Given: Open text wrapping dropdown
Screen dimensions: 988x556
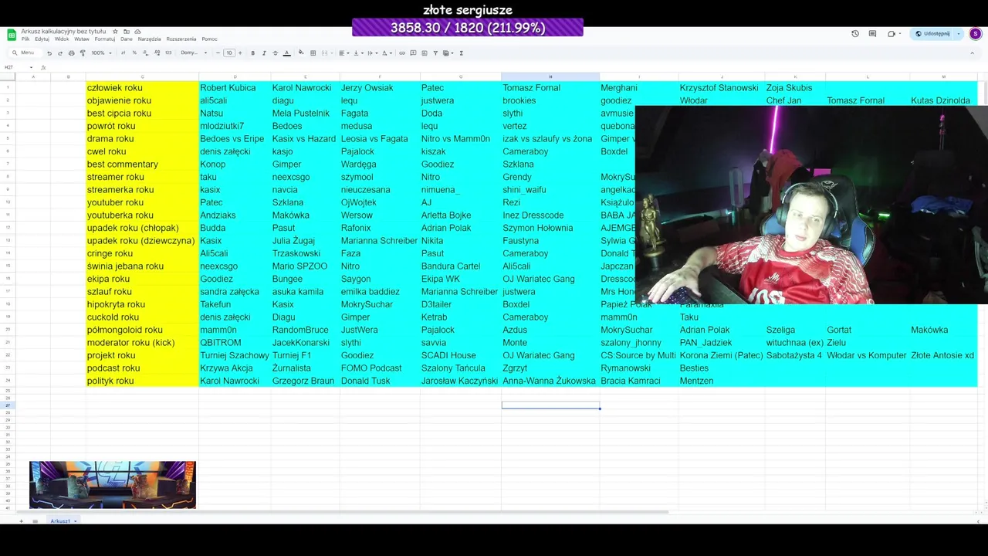Looking at the screenshot, I should point(372,53).
